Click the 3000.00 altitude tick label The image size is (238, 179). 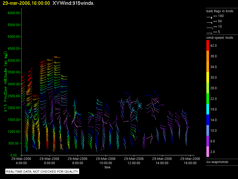click(13, 84)
